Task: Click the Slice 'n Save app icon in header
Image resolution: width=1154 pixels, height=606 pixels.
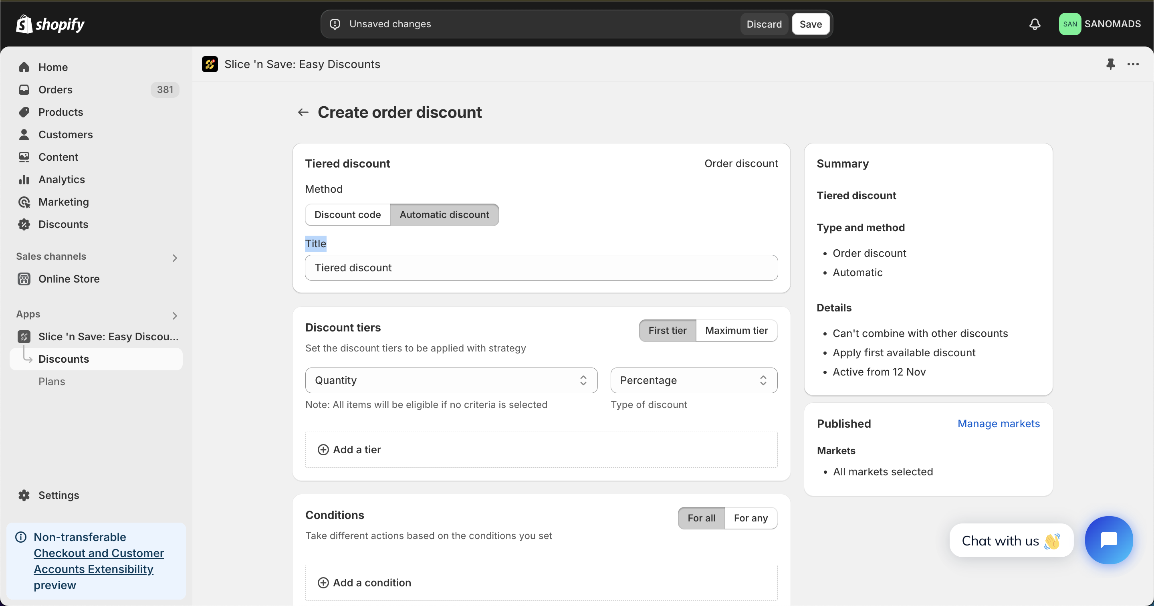Action: click(210, 64)
